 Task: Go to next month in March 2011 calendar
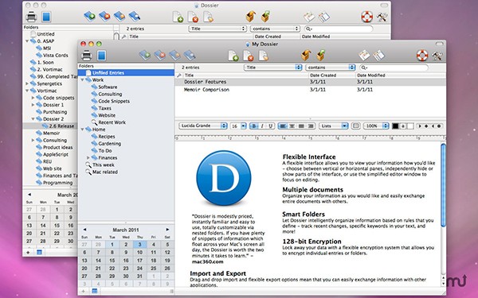click(x=167, y=230)
